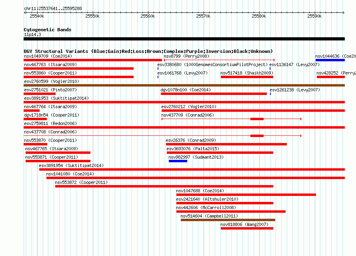
Task: Open the blue nsv1044636 gain bar
Action: [330, 60]
